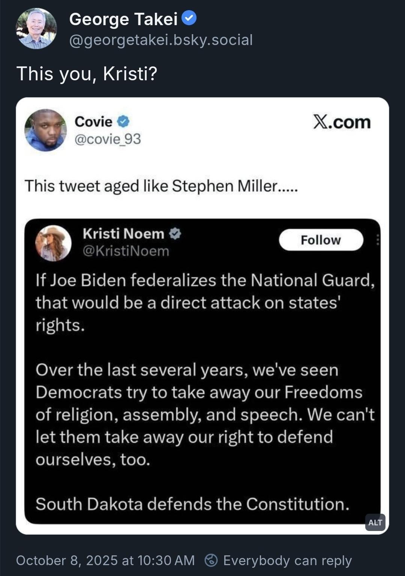The image size is (405, 576).
Task: Click the "This you, Kristi?" post text
Action: (x=87, y=74)
